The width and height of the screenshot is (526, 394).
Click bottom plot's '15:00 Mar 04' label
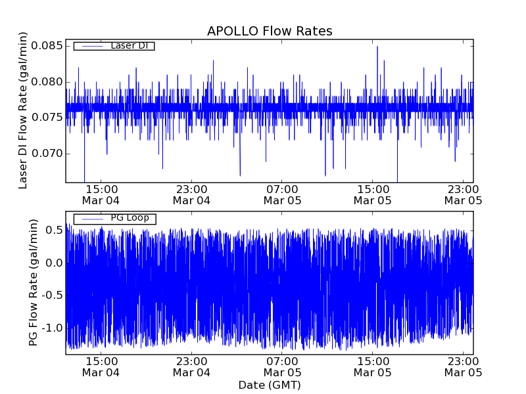tap(101, 367)
